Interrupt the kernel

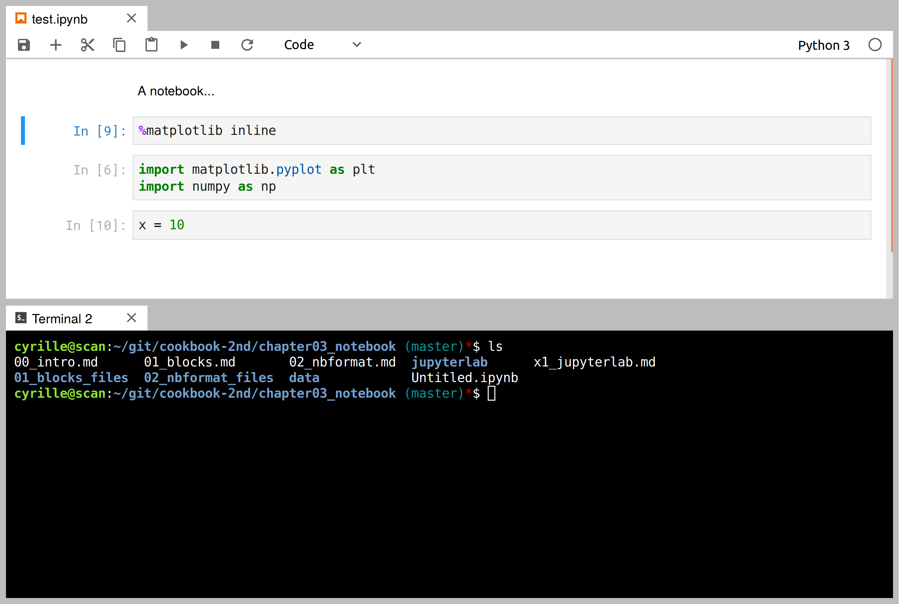pos(215,45)
